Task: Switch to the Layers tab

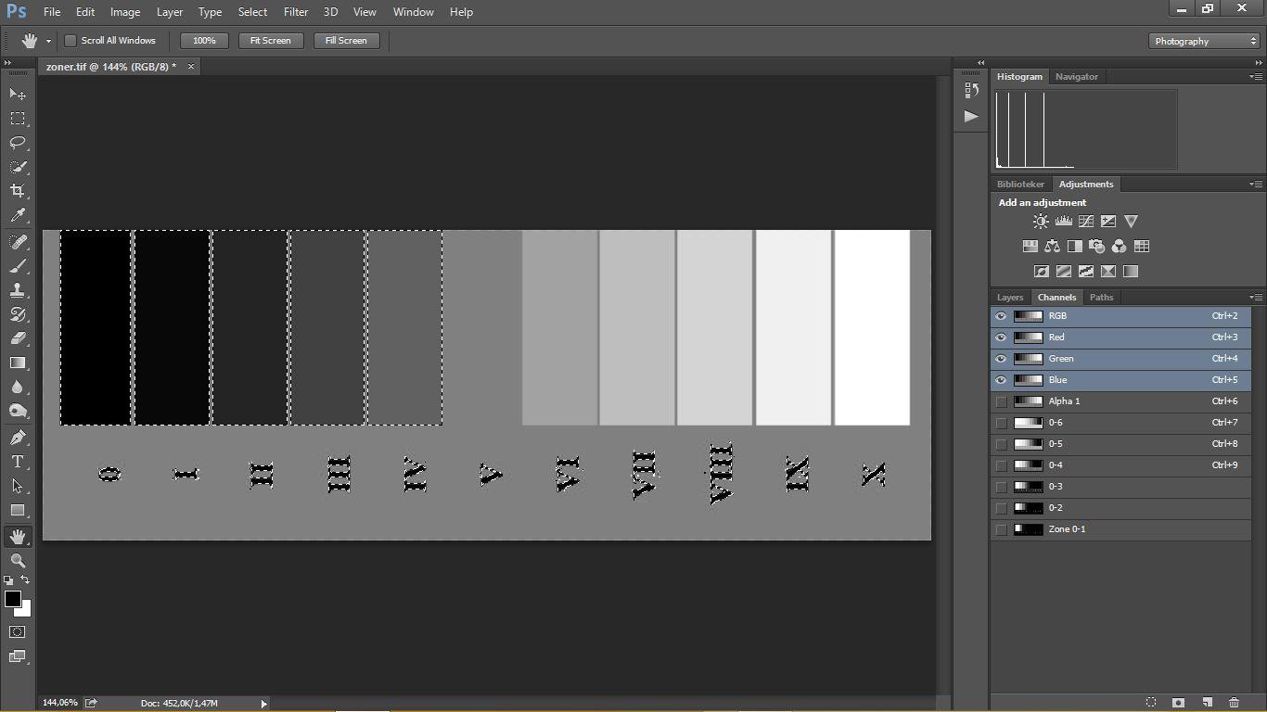Action: 1009,298
